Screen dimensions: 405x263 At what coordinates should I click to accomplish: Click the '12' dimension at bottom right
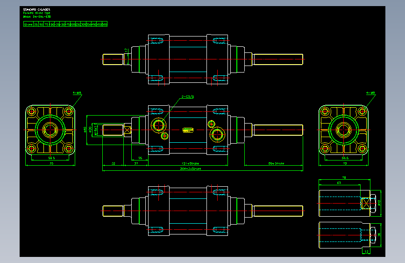pos(367,251)
